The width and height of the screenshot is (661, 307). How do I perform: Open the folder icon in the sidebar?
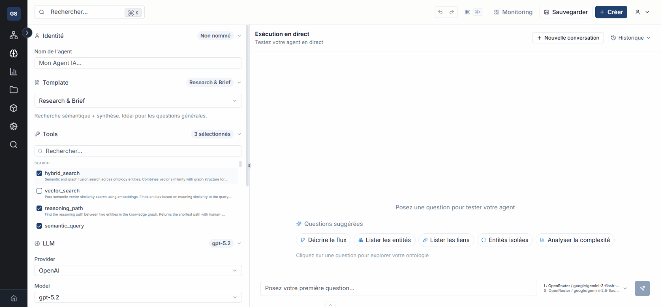[x=13, y=90]
